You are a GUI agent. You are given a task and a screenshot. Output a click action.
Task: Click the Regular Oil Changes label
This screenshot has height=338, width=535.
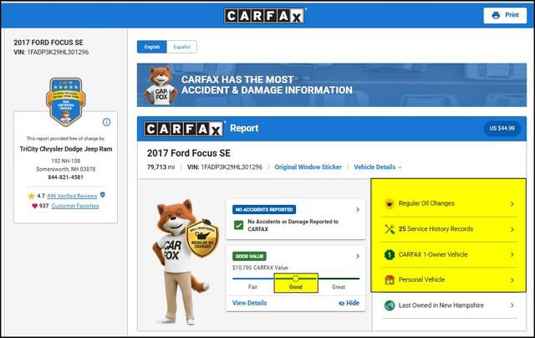(426, 203)
